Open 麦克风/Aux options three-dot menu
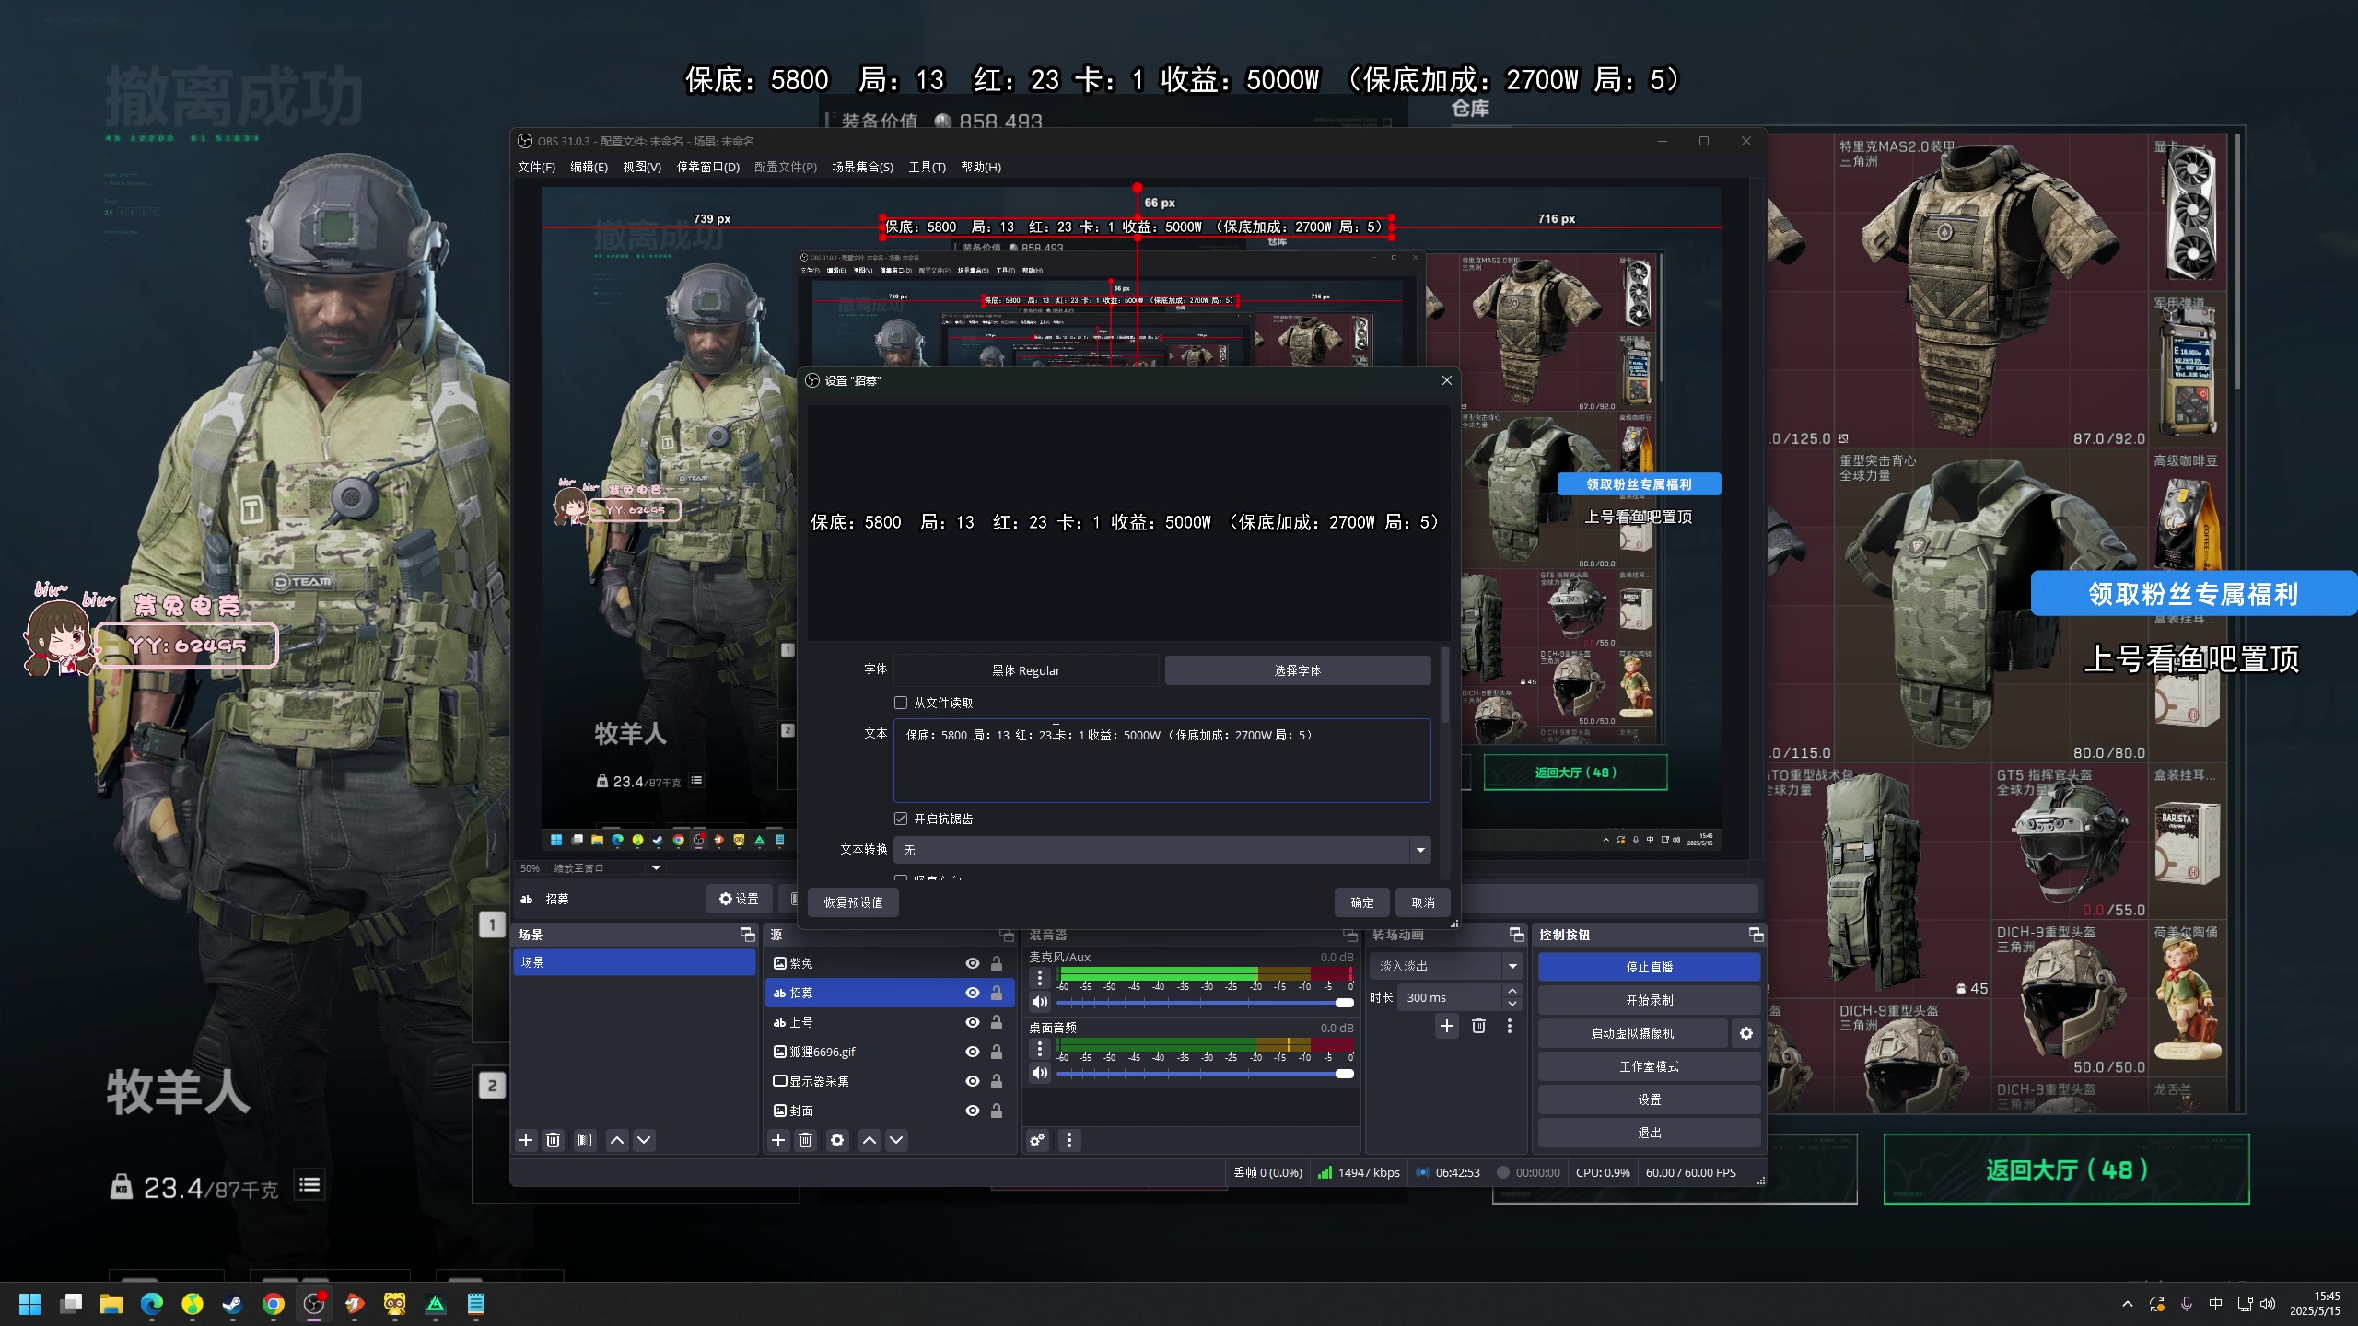Screen dimensions: 2358x1326 click(1040, 978)
